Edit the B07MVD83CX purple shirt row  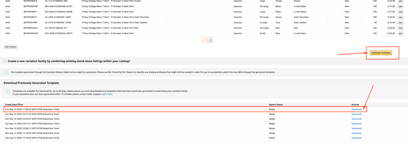[x=401, y=1]
